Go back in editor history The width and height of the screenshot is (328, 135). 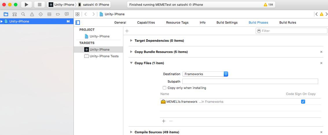(x=86, y=14)
